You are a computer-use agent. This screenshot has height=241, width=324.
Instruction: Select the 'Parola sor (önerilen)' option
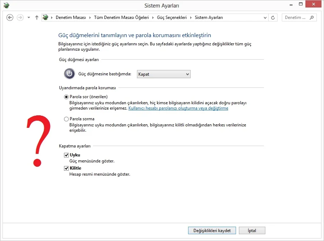click(x=66, y=97)
